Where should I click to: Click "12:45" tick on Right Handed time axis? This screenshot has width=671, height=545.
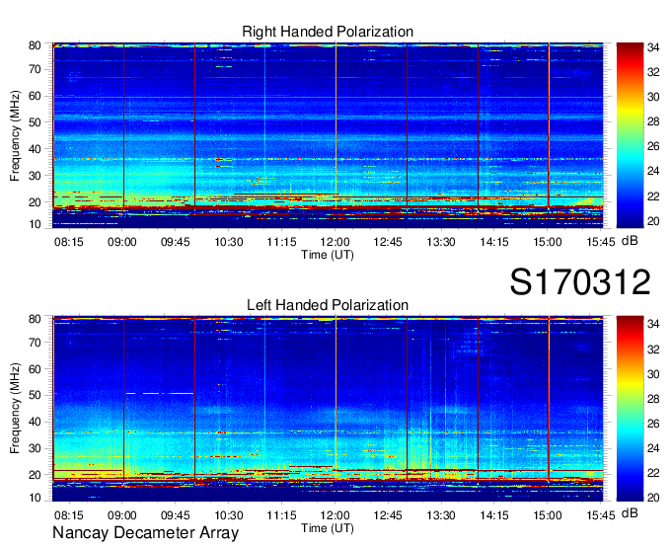pyautogui.click(x=388, y=242)
